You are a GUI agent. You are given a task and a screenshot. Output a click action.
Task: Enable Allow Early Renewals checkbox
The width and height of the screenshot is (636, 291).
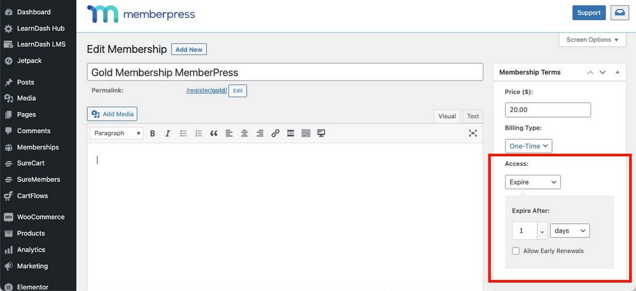click(516, 251)
